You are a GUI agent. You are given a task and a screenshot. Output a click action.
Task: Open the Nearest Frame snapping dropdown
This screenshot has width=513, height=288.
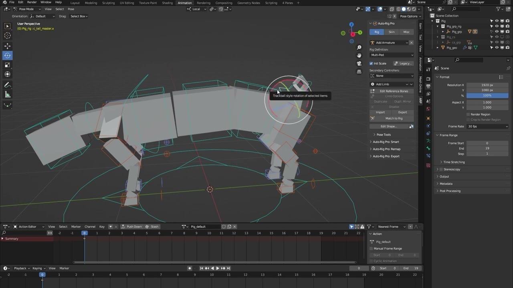392,227
